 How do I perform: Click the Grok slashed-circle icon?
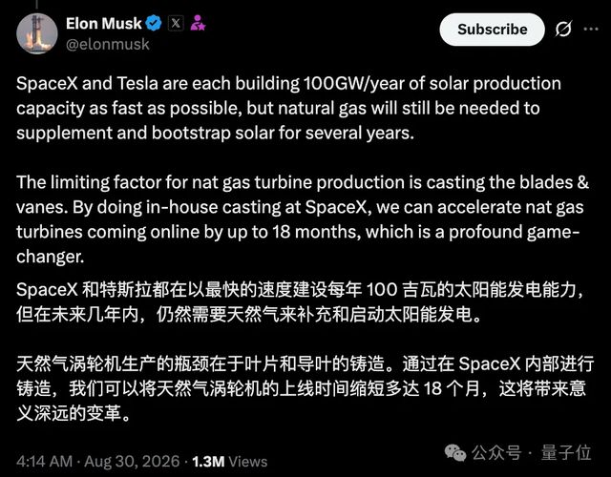pos(563,30)
